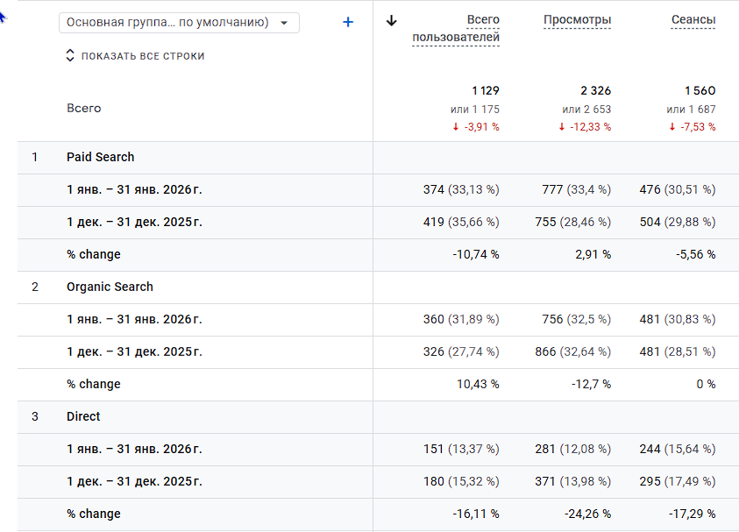Click Organic Search December views value 866
Viewport: 739px width, 532px height.
tap(545, 351)
